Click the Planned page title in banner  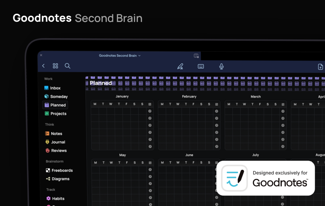(101, 83)
